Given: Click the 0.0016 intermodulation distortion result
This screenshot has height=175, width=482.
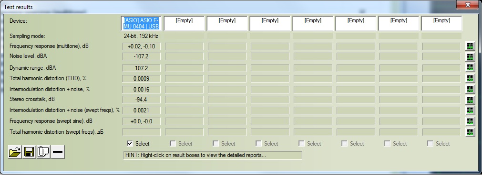Looking at the screenshot, I should pos(141,90).
